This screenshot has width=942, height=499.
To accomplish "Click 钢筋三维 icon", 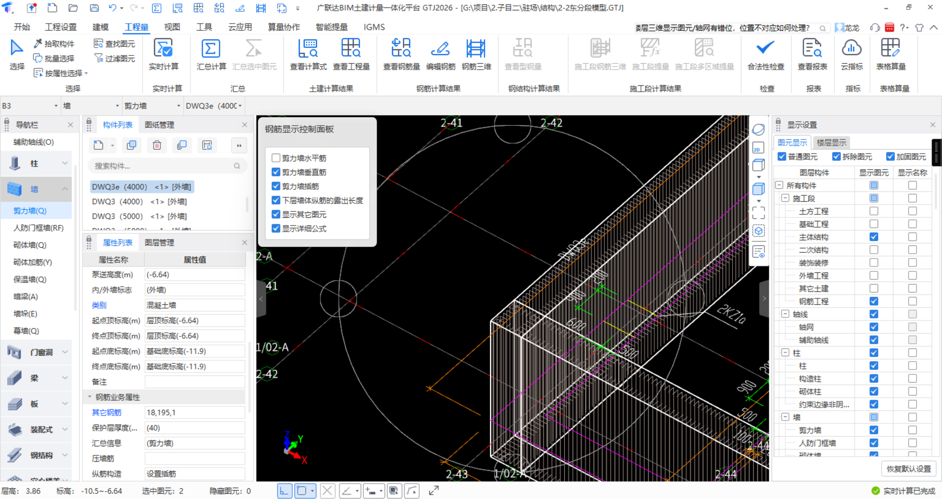I will point(476,49).
